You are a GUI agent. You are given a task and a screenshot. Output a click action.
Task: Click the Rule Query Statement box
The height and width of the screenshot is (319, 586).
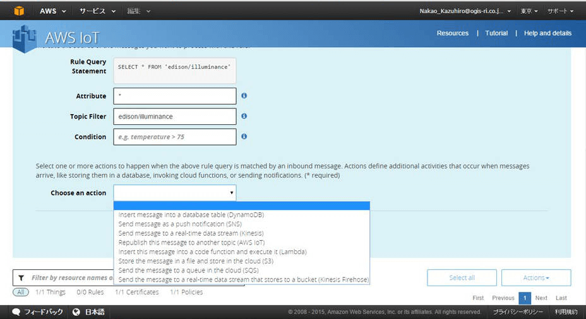(175, 71)
